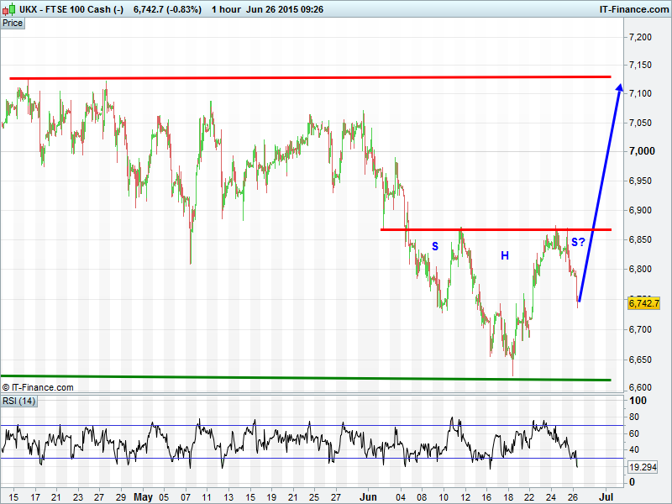The height and width of the screenshot is (504, 672).
Task: Click the 7,200 level on price axis
Action: [641, 38]
